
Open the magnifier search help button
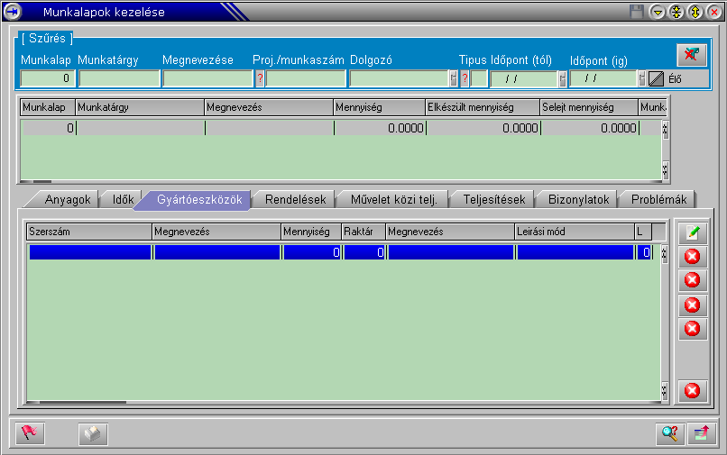[669, 433]
